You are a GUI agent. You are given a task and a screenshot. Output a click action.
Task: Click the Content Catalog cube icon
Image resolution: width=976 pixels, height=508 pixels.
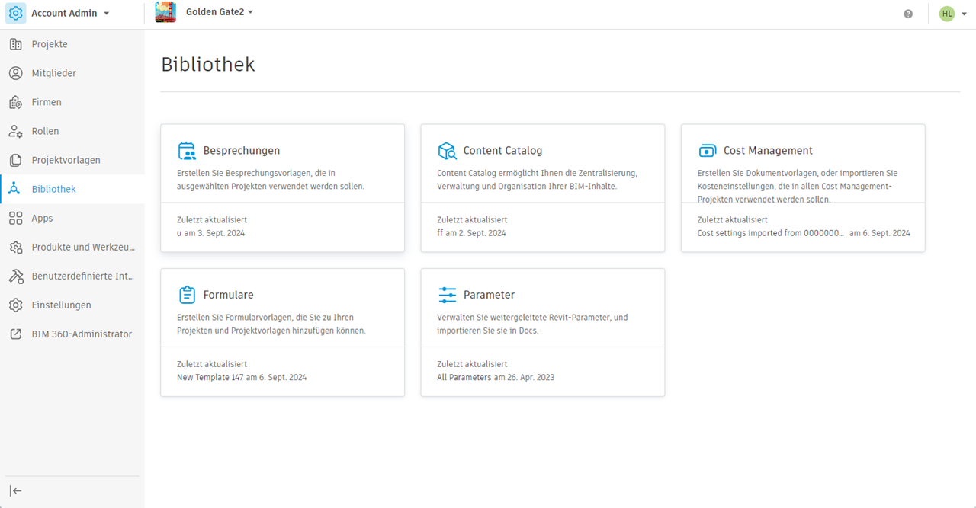click(447, 150)
